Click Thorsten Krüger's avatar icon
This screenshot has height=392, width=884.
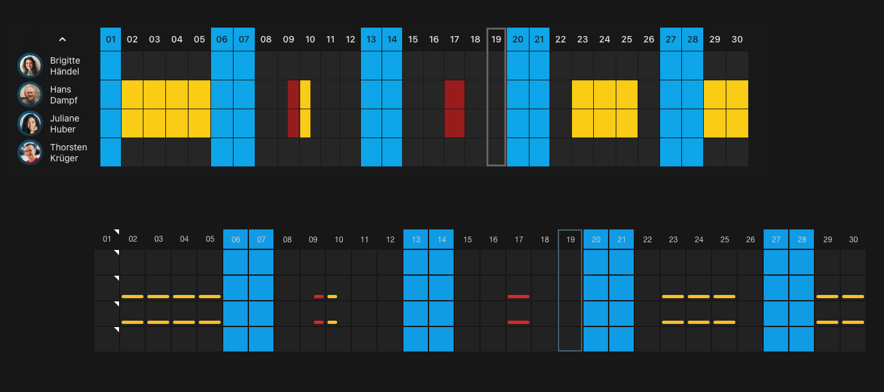click(29, 152)
